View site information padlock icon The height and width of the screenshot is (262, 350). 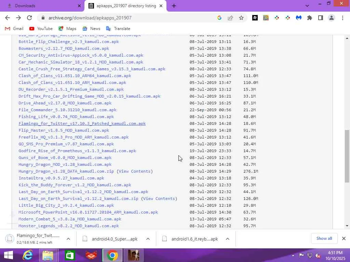(43, 18)
